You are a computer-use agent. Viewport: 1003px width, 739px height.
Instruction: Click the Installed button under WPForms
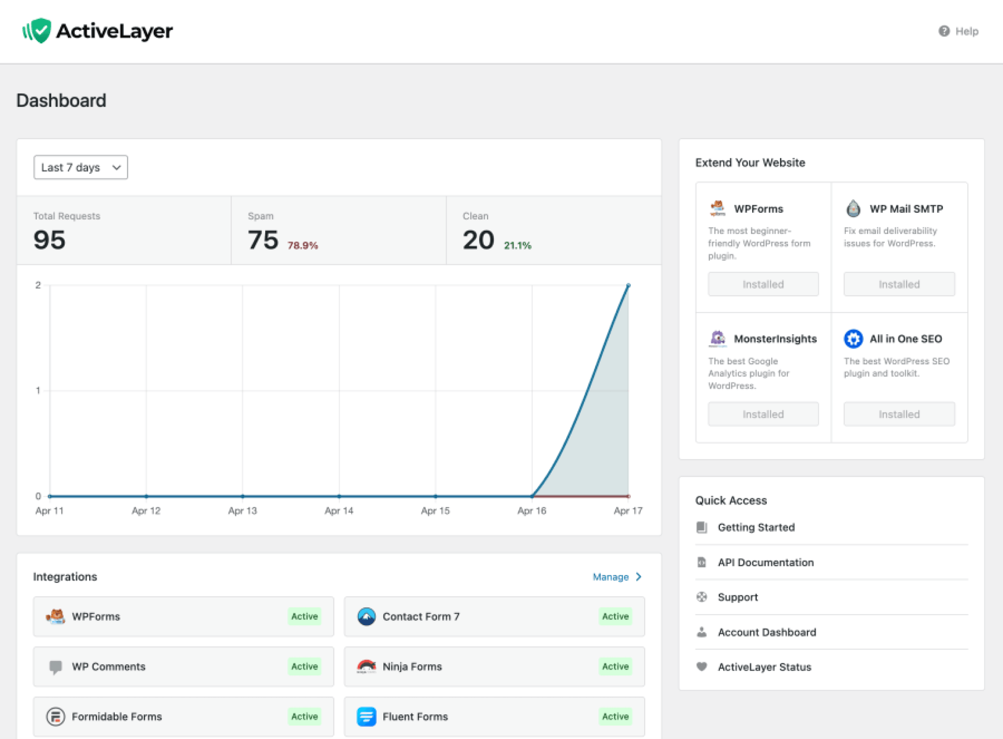pos(763,284)
